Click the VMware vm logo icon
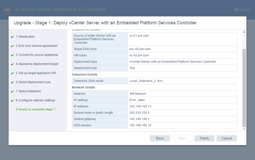 click(x=7, y=10)
